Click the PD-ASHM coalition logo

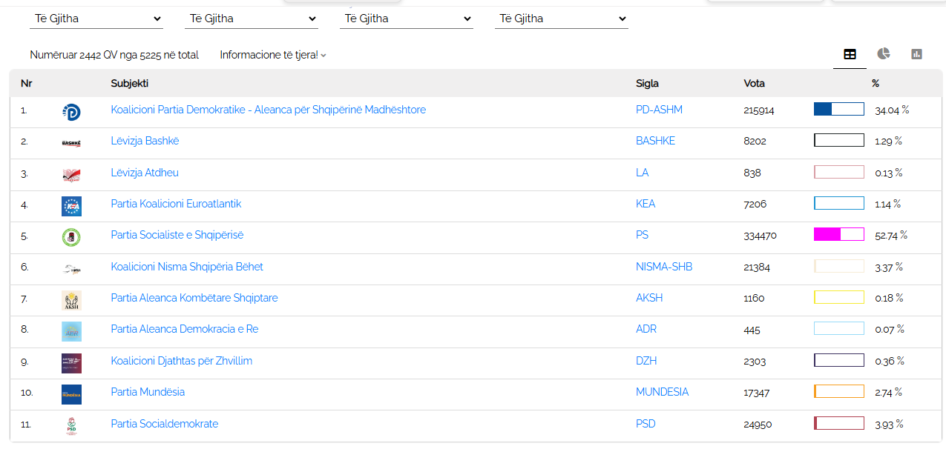click(x=71, y=113)
